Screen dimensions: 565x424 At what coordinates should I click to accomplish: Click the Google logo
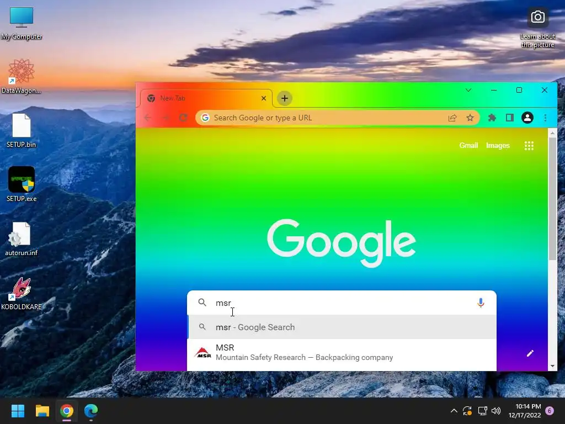pyautogui.click(x=341, y=242)
